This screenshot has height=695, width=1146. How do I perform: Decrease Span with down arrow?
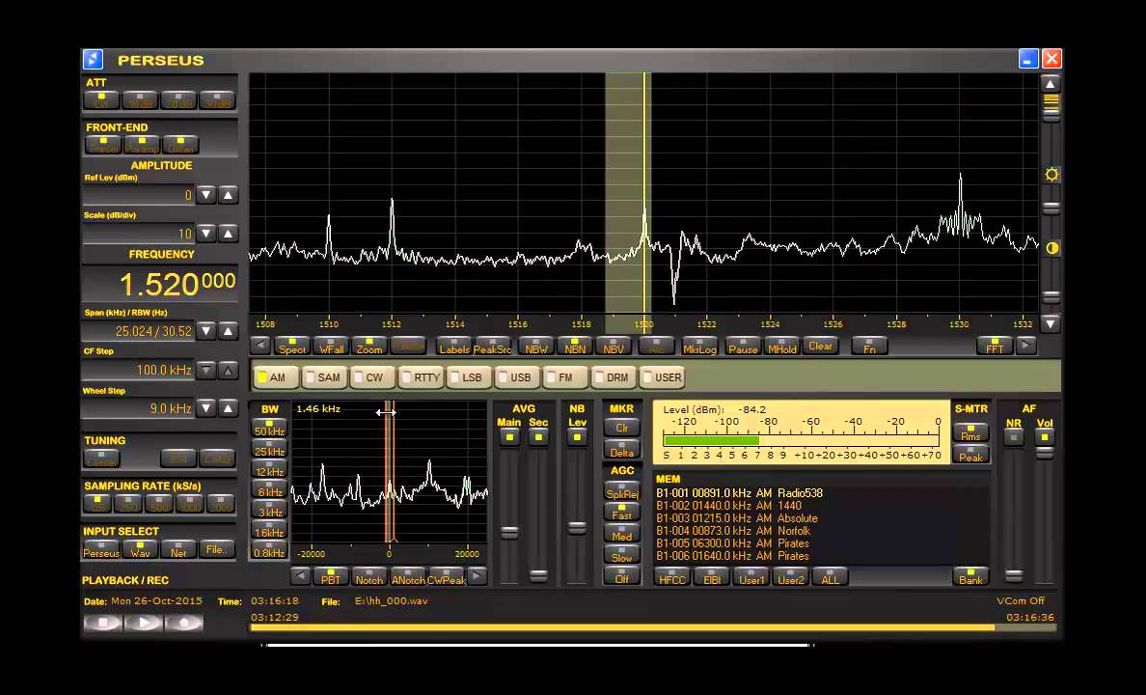click(206, 331)
